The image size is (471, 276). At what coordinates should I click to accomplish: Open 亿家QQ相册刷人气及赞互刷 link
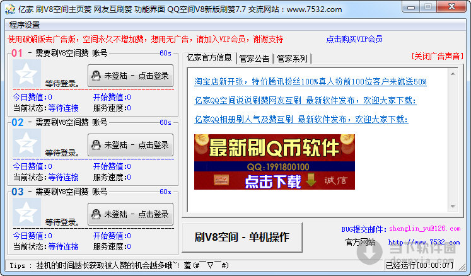click(301, 120)
